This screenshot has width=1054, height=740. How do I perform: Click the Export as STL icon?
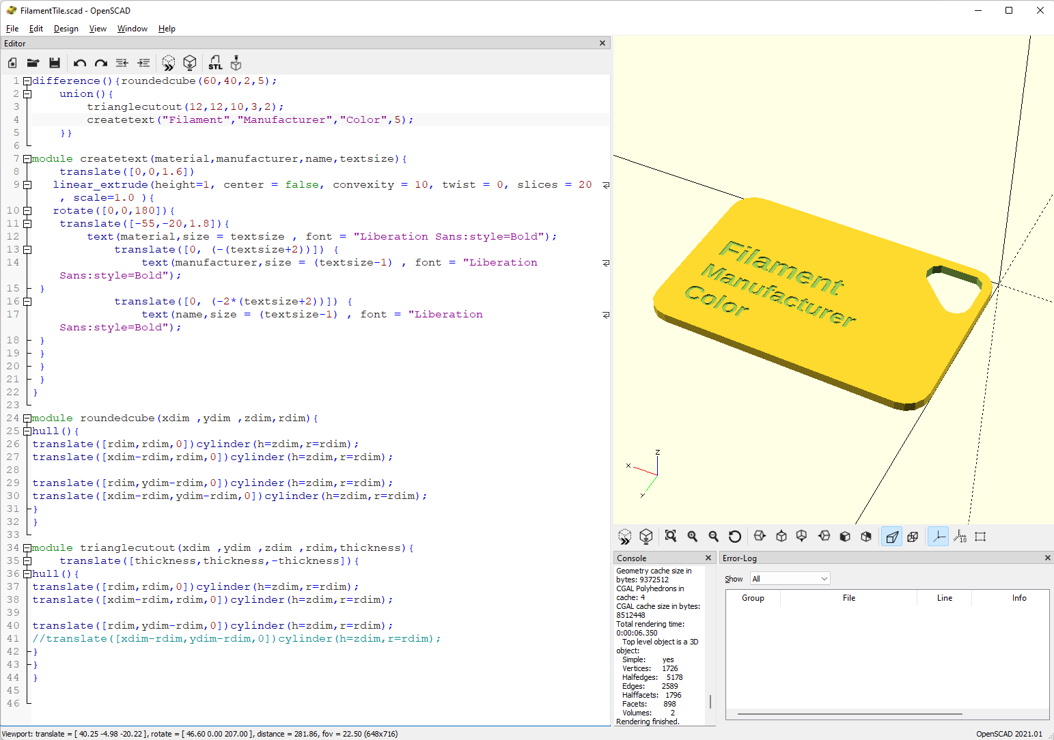[215, 63]
